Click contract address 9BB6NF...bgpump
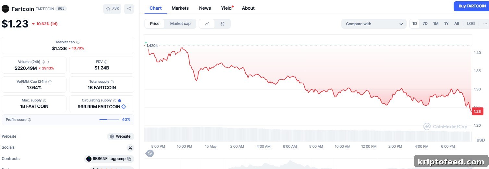 coord(109,159)
